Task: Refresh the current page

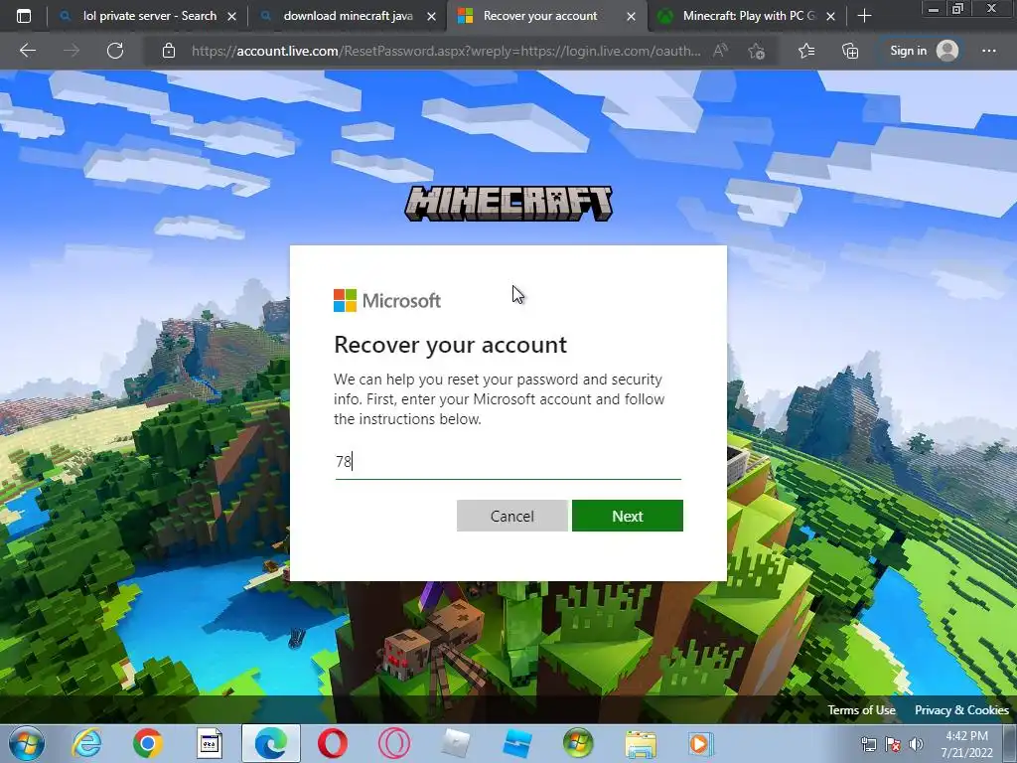Action: pyautogui.click(x=115, y=51)
